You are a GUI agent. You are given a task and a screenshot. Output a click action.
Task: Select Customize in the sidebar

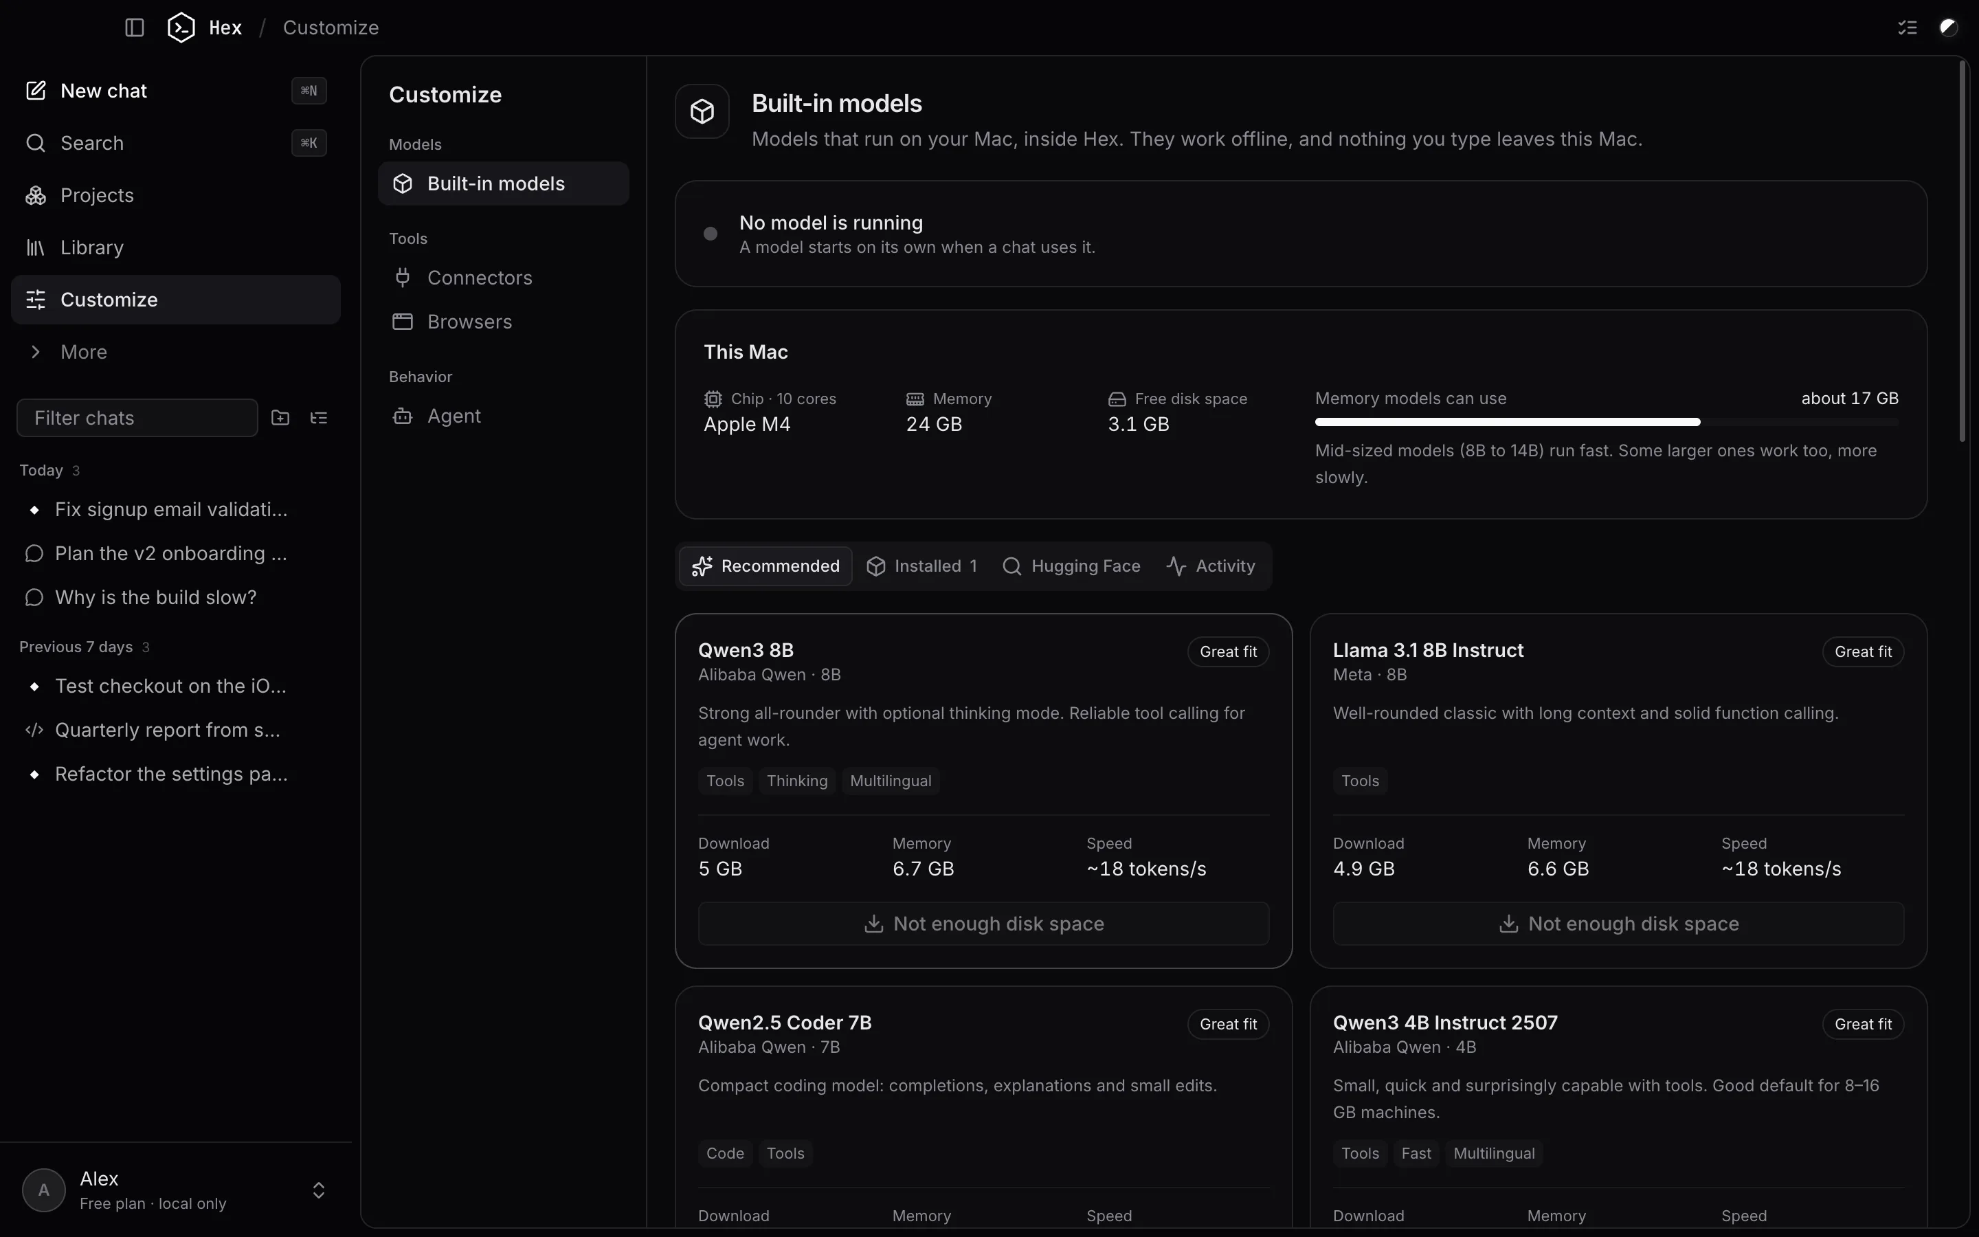point(176,300)
